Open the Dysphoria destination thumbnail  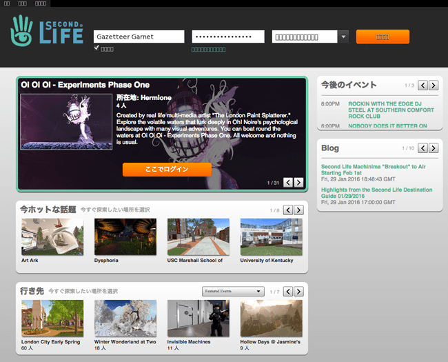125,237
